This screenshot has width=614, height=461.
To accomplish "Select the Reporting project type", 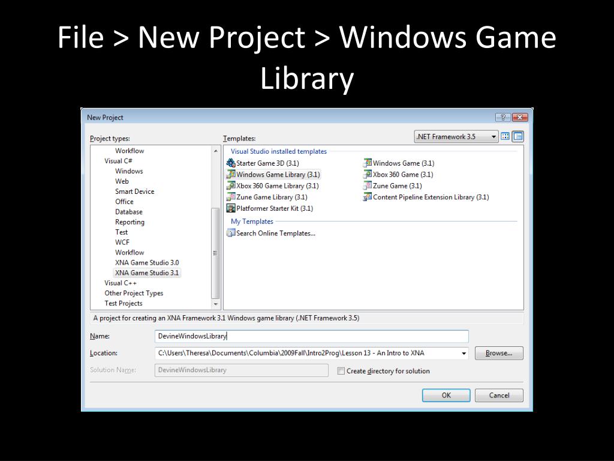I will click(130, 222).
